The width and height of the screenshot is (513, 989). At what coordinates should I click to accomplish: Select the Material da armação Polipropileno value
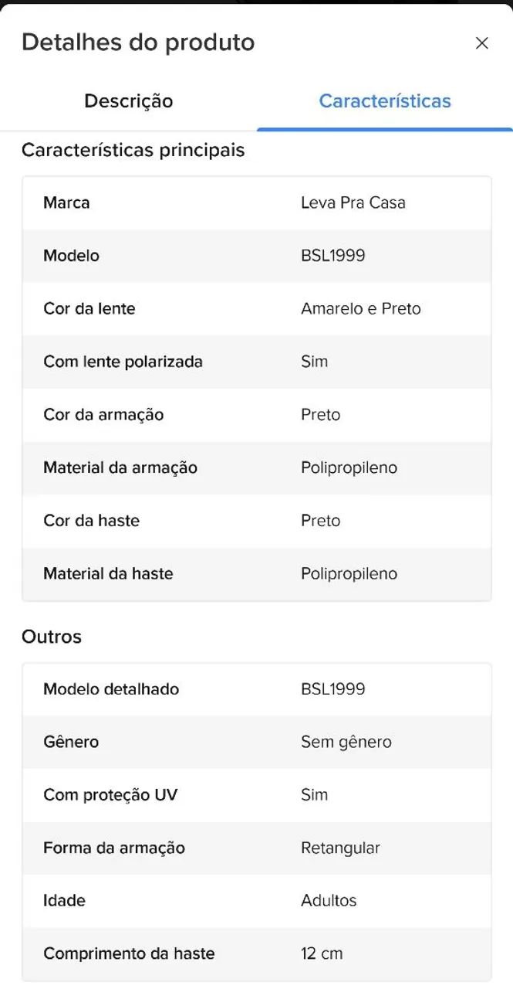[x=349, y=467]
